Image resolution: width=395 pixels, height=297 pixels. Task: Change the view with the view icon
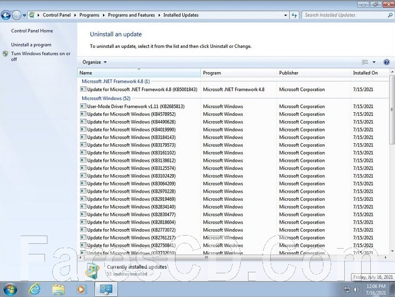click(x=365, y=62)
